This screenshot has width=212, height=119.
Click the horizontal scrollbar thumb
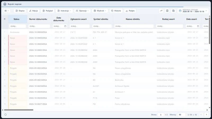(x=19, y=110)
